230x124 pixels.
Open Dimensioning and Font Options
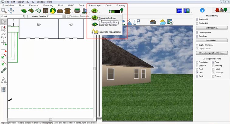click(x=212, y=53)
